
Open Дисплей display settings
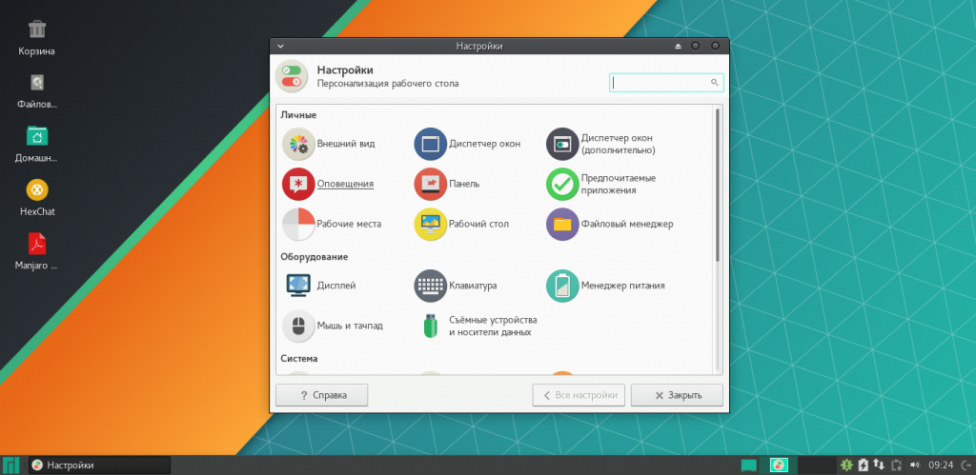[x=320, y=286]
